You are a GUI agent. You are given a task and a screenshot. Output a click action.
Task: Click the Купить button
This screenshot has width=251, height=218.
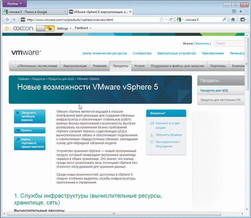click(x=30, y=130)
